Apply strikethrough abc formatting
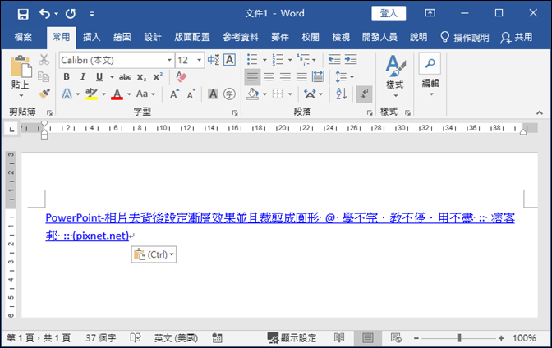The height and width of the screenshot is (348, 552). pyautogui.click(x=125, y=77)
